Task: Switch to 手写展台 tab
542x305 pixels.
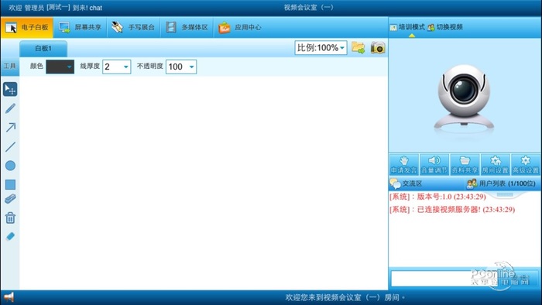Action: (x=133, y=27)
